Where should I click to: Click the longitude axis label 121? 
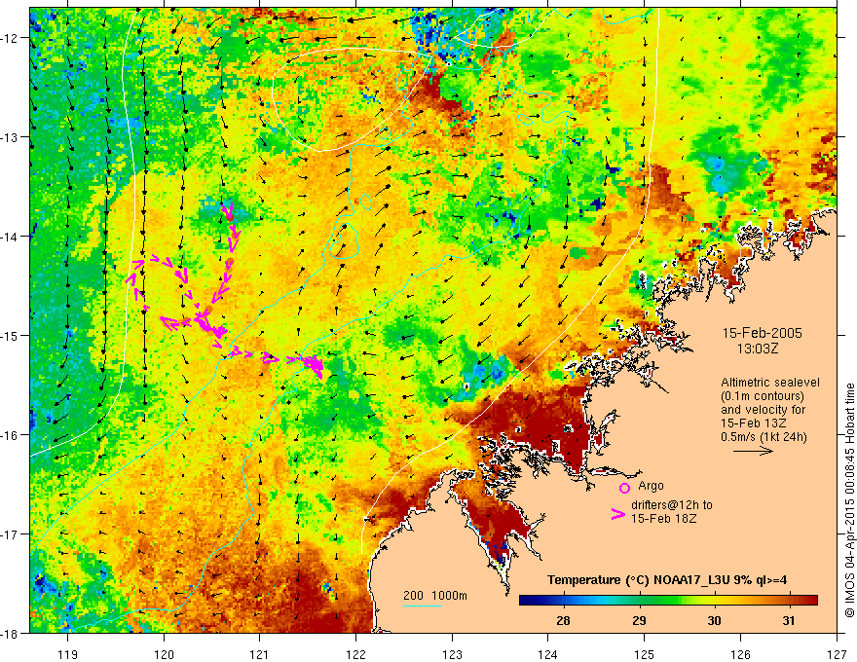260,654
